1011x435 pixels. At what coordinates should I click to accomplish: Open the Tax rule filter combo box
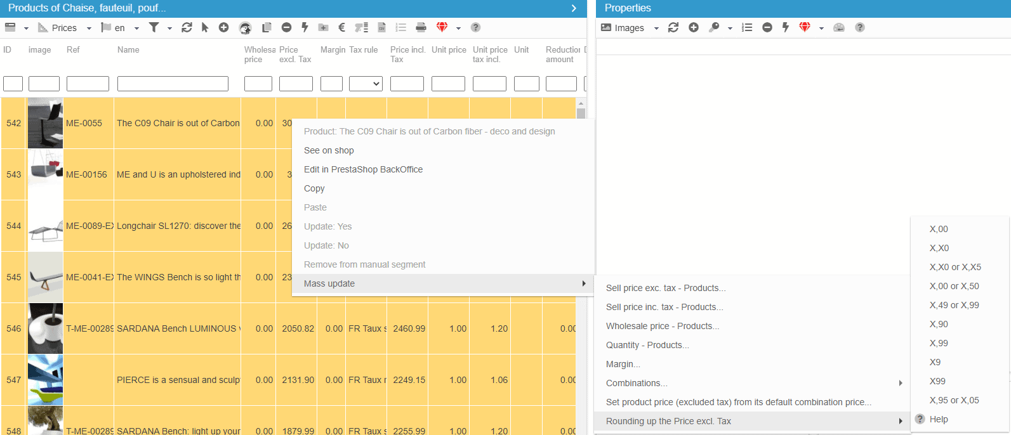366,84
